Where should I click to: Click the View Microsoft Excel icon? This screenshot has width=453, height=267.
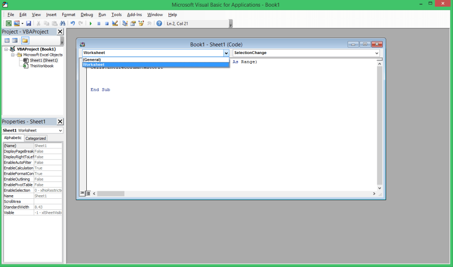click(8, 23)
